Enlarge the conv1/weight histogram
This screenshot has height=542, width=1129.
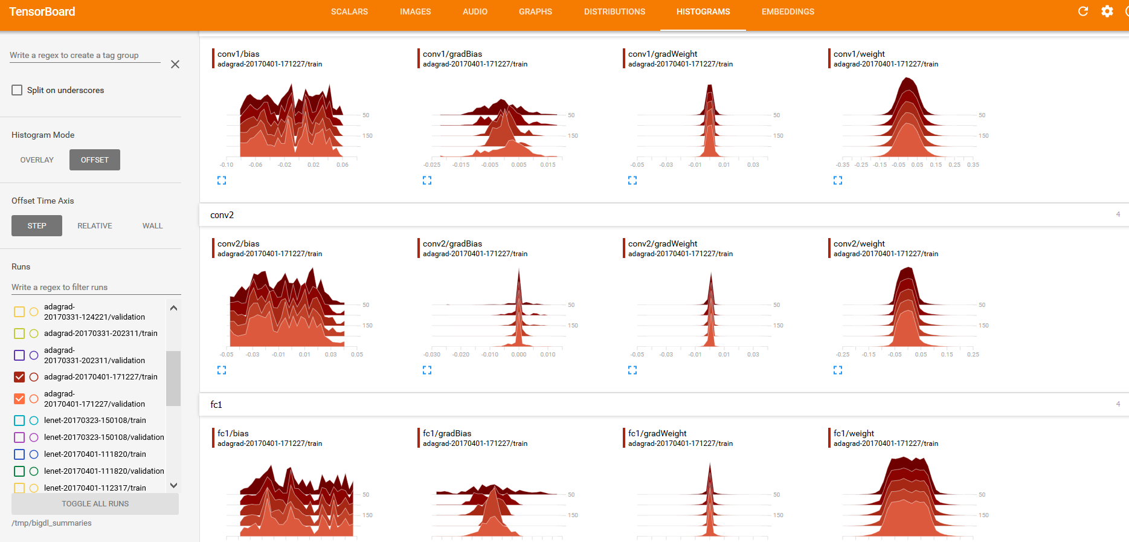[838, 180]
